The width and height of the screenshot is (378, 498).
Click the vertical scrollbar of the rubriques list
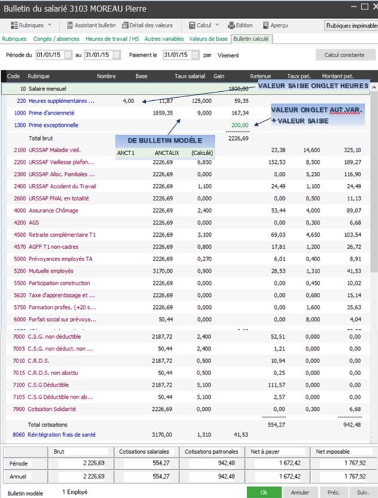(374, 239)
